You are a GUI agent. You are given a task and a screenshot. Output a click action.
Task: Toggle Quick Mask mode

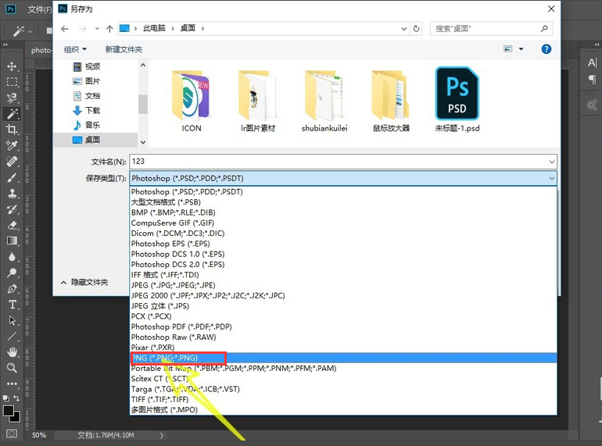coord(12,434)
